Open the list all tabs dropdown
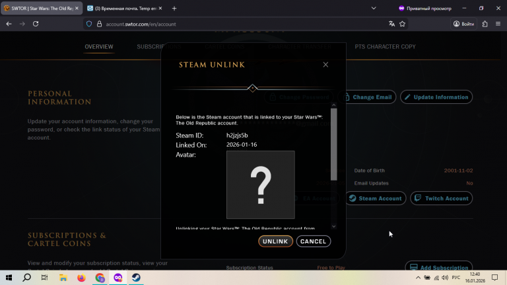This screenshot has height=285, width=507. [x=374, y=9]
